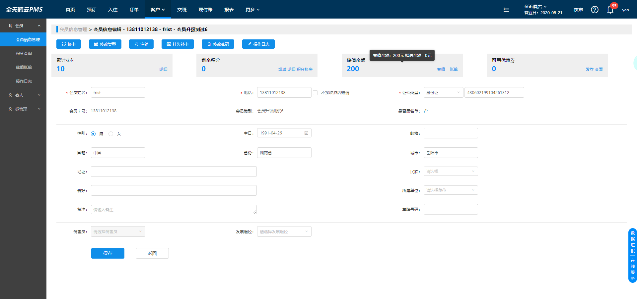Click 充值 link under 储值余额
The height and width of the screenshot is (299, 637).
441,70
